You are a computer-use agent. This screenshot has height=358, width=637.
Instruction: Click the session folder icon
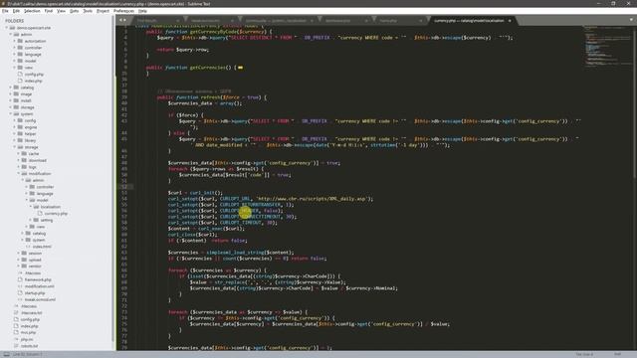[24, 254]
